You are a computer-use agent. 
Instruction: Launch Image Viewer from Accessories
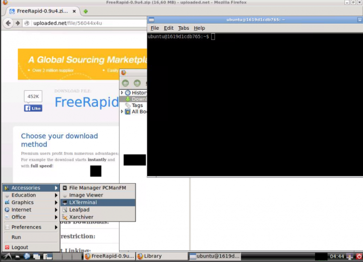coord(98,195)
